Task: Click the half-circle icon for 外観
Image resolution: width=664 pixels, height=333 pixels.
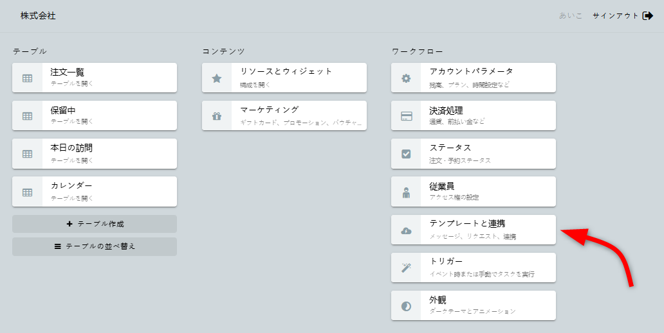Action: point(406,306)
